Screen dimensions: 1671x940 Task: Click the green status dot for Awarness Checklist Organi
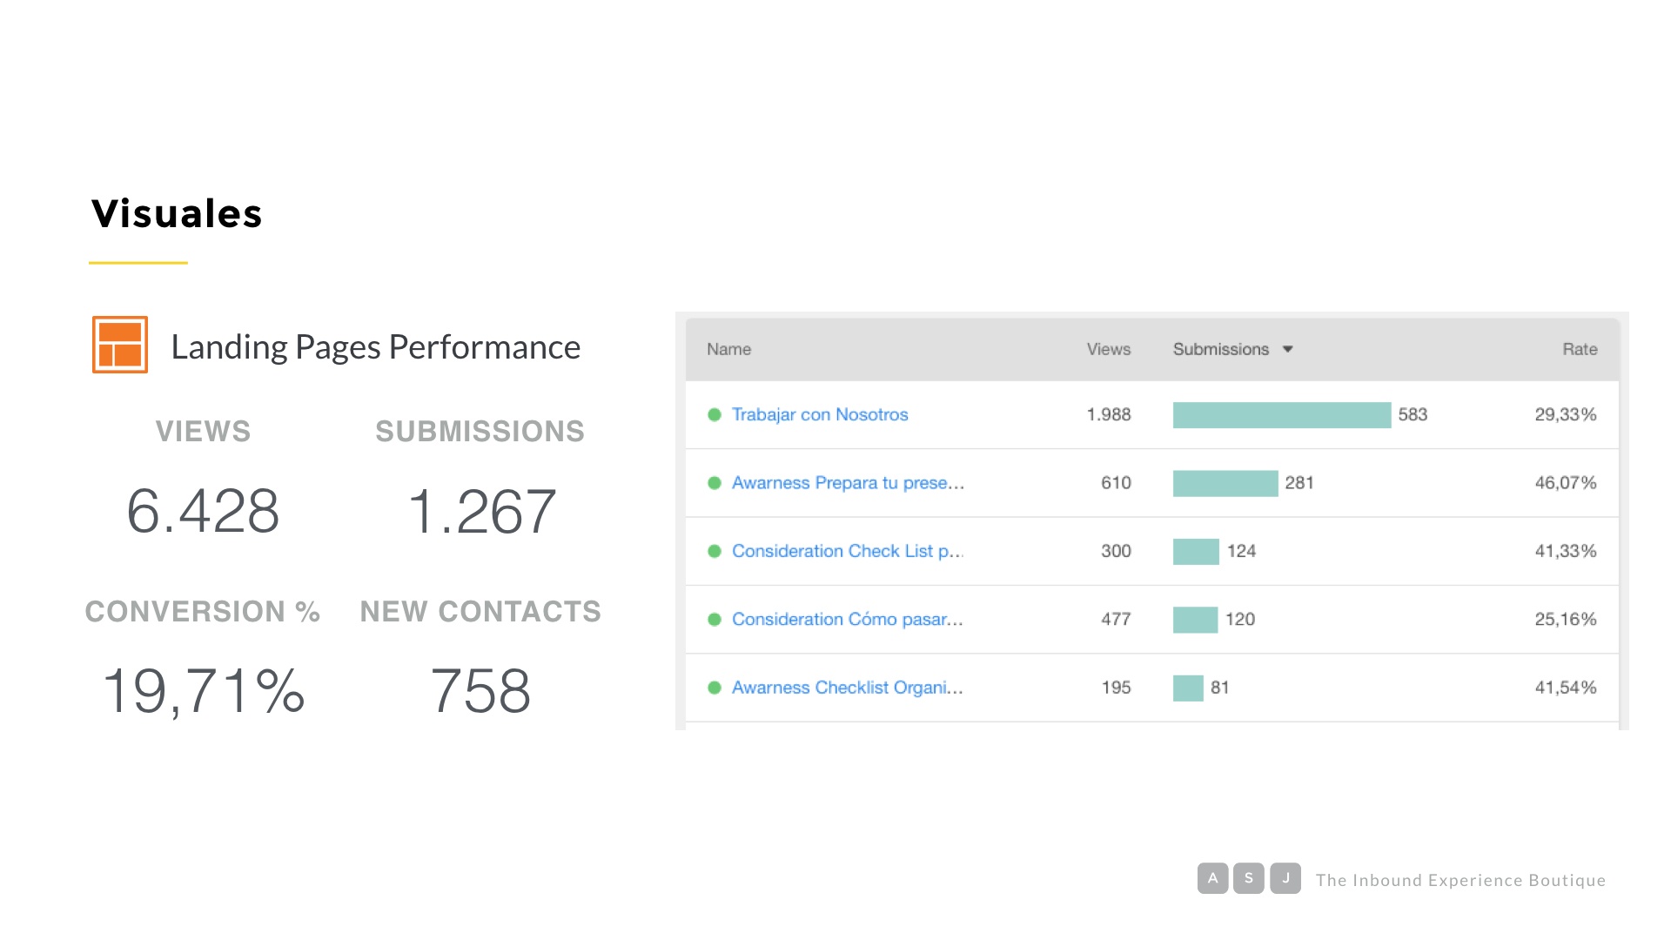715,688
